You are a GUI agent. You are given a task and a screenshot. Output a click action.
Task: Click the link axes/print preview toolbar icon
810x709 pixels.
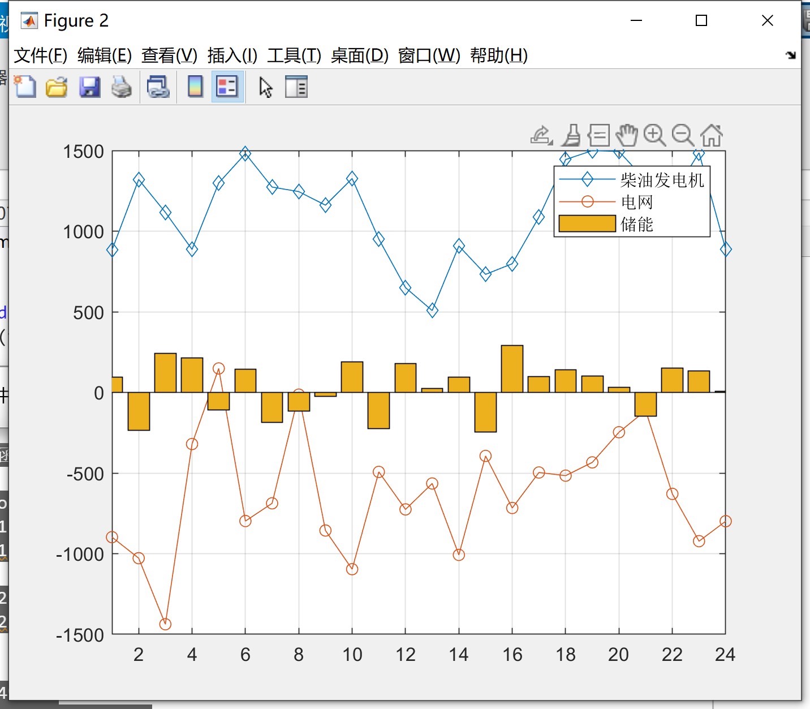158,87
